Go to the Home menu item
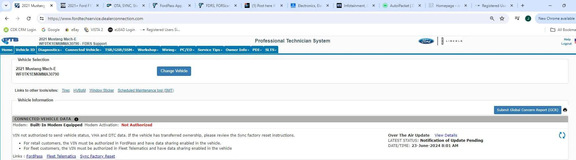This screenshot has height=160, width=576. click(7, 50)
